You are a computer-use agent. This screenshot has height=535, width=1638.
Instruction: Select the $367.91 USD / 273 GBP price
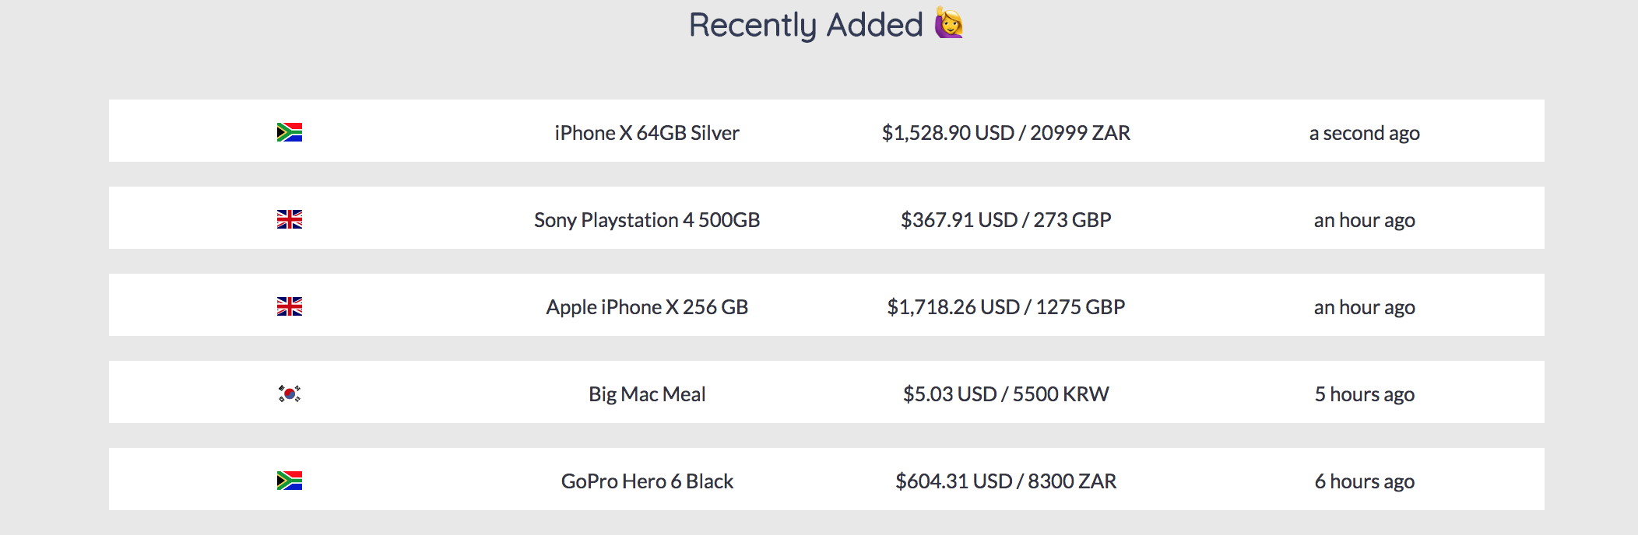(1007, 220)
